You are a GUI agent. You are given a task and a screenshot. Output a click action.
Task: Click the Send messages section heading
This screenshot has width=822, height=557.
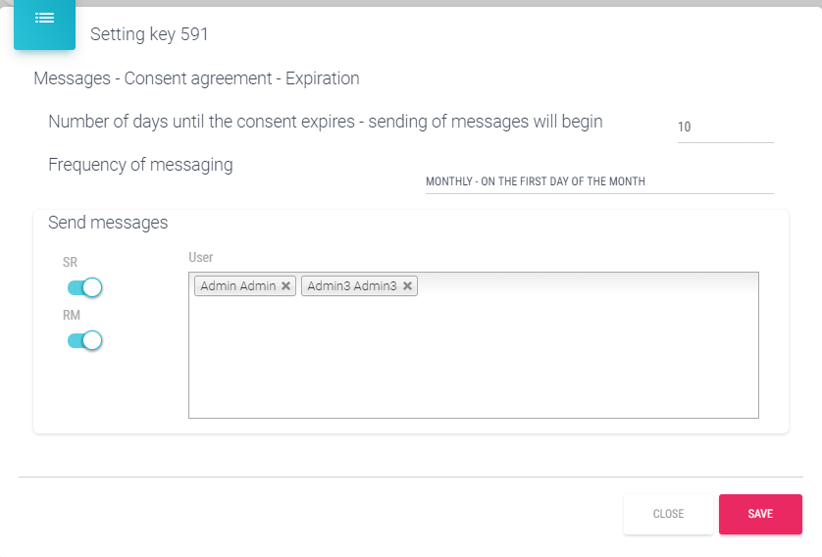click(x=108, y=223)
